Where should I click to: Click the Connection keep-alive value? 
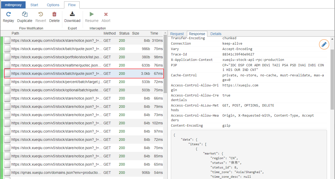tap(232, 44)
